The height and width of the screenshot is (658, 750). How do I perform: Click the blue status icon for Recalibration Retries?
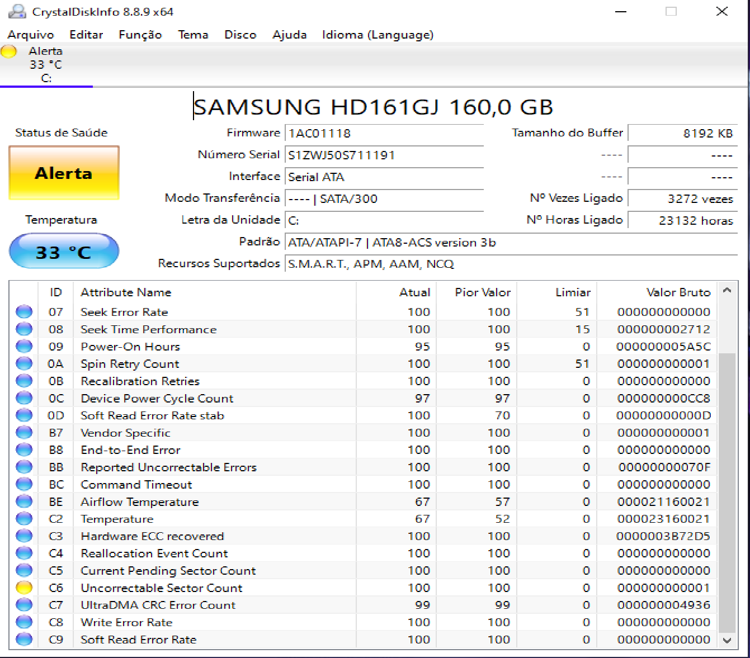click(x=24, y=381)
